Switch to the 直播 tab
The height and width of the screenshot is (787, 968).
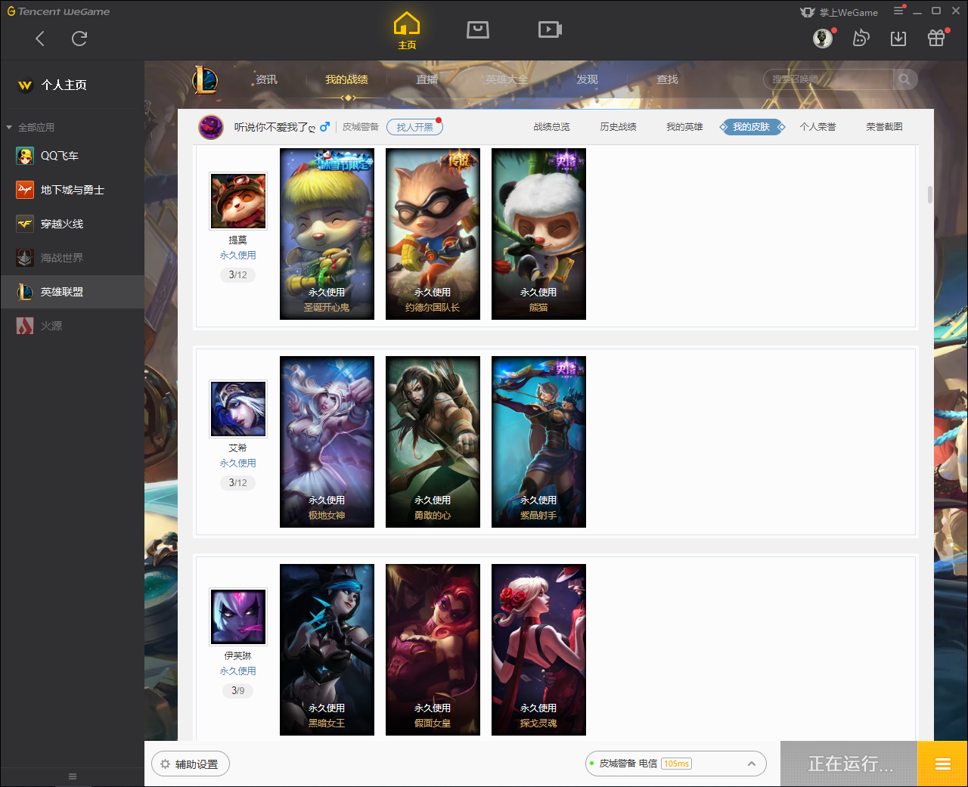(x=427, y=79)
